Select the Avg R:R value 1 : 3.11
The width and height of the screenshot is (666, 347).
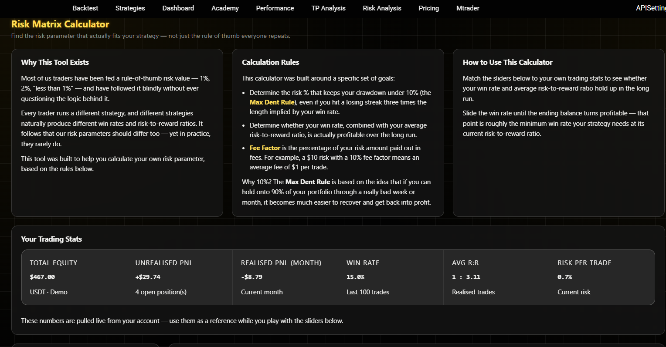(x=466, y=277)
